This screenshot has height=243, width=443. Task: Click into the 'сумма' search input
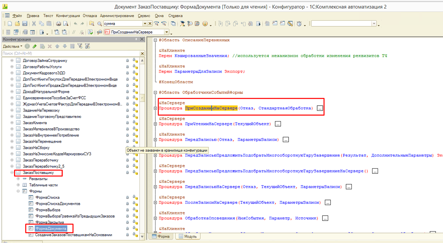click(123, 24)
